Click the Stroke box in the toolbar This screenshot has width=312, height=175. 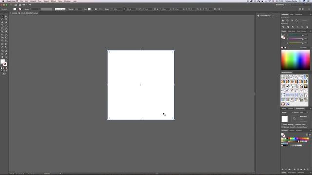pyautogui.click(x=5, y=64)
